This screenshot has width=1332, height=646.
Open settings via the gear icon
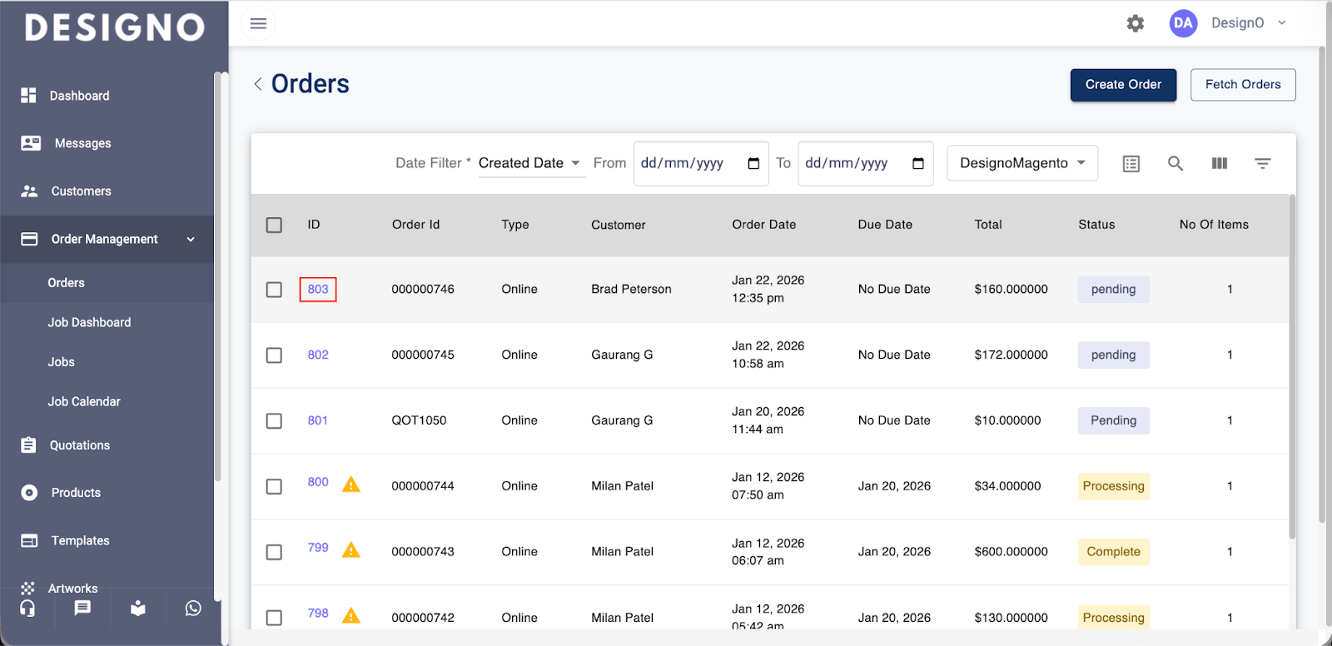tap(1135, 23)
